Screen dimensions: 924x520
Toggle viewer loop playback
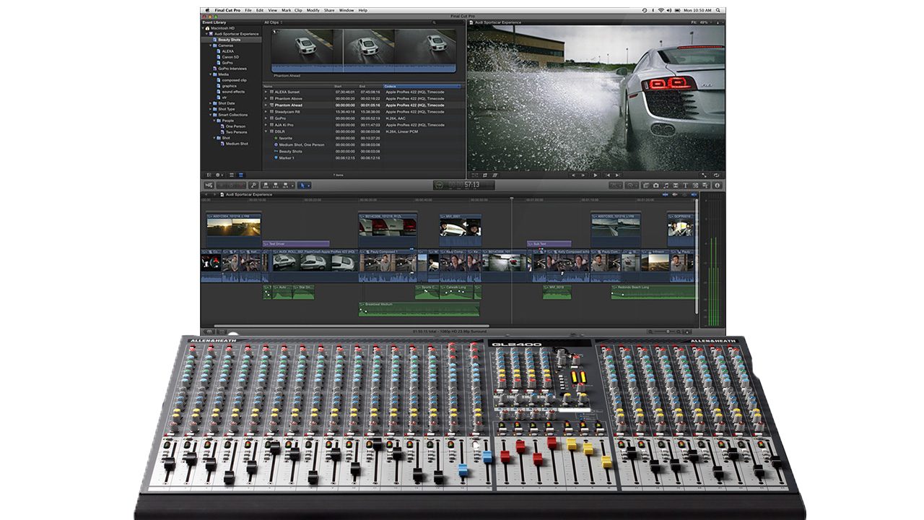tap(716, 175)
